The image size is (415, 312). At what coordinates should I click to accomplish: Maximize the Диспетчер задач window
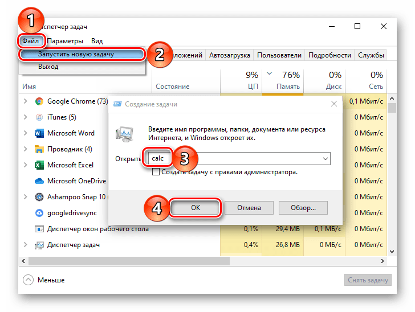point(357,26)
